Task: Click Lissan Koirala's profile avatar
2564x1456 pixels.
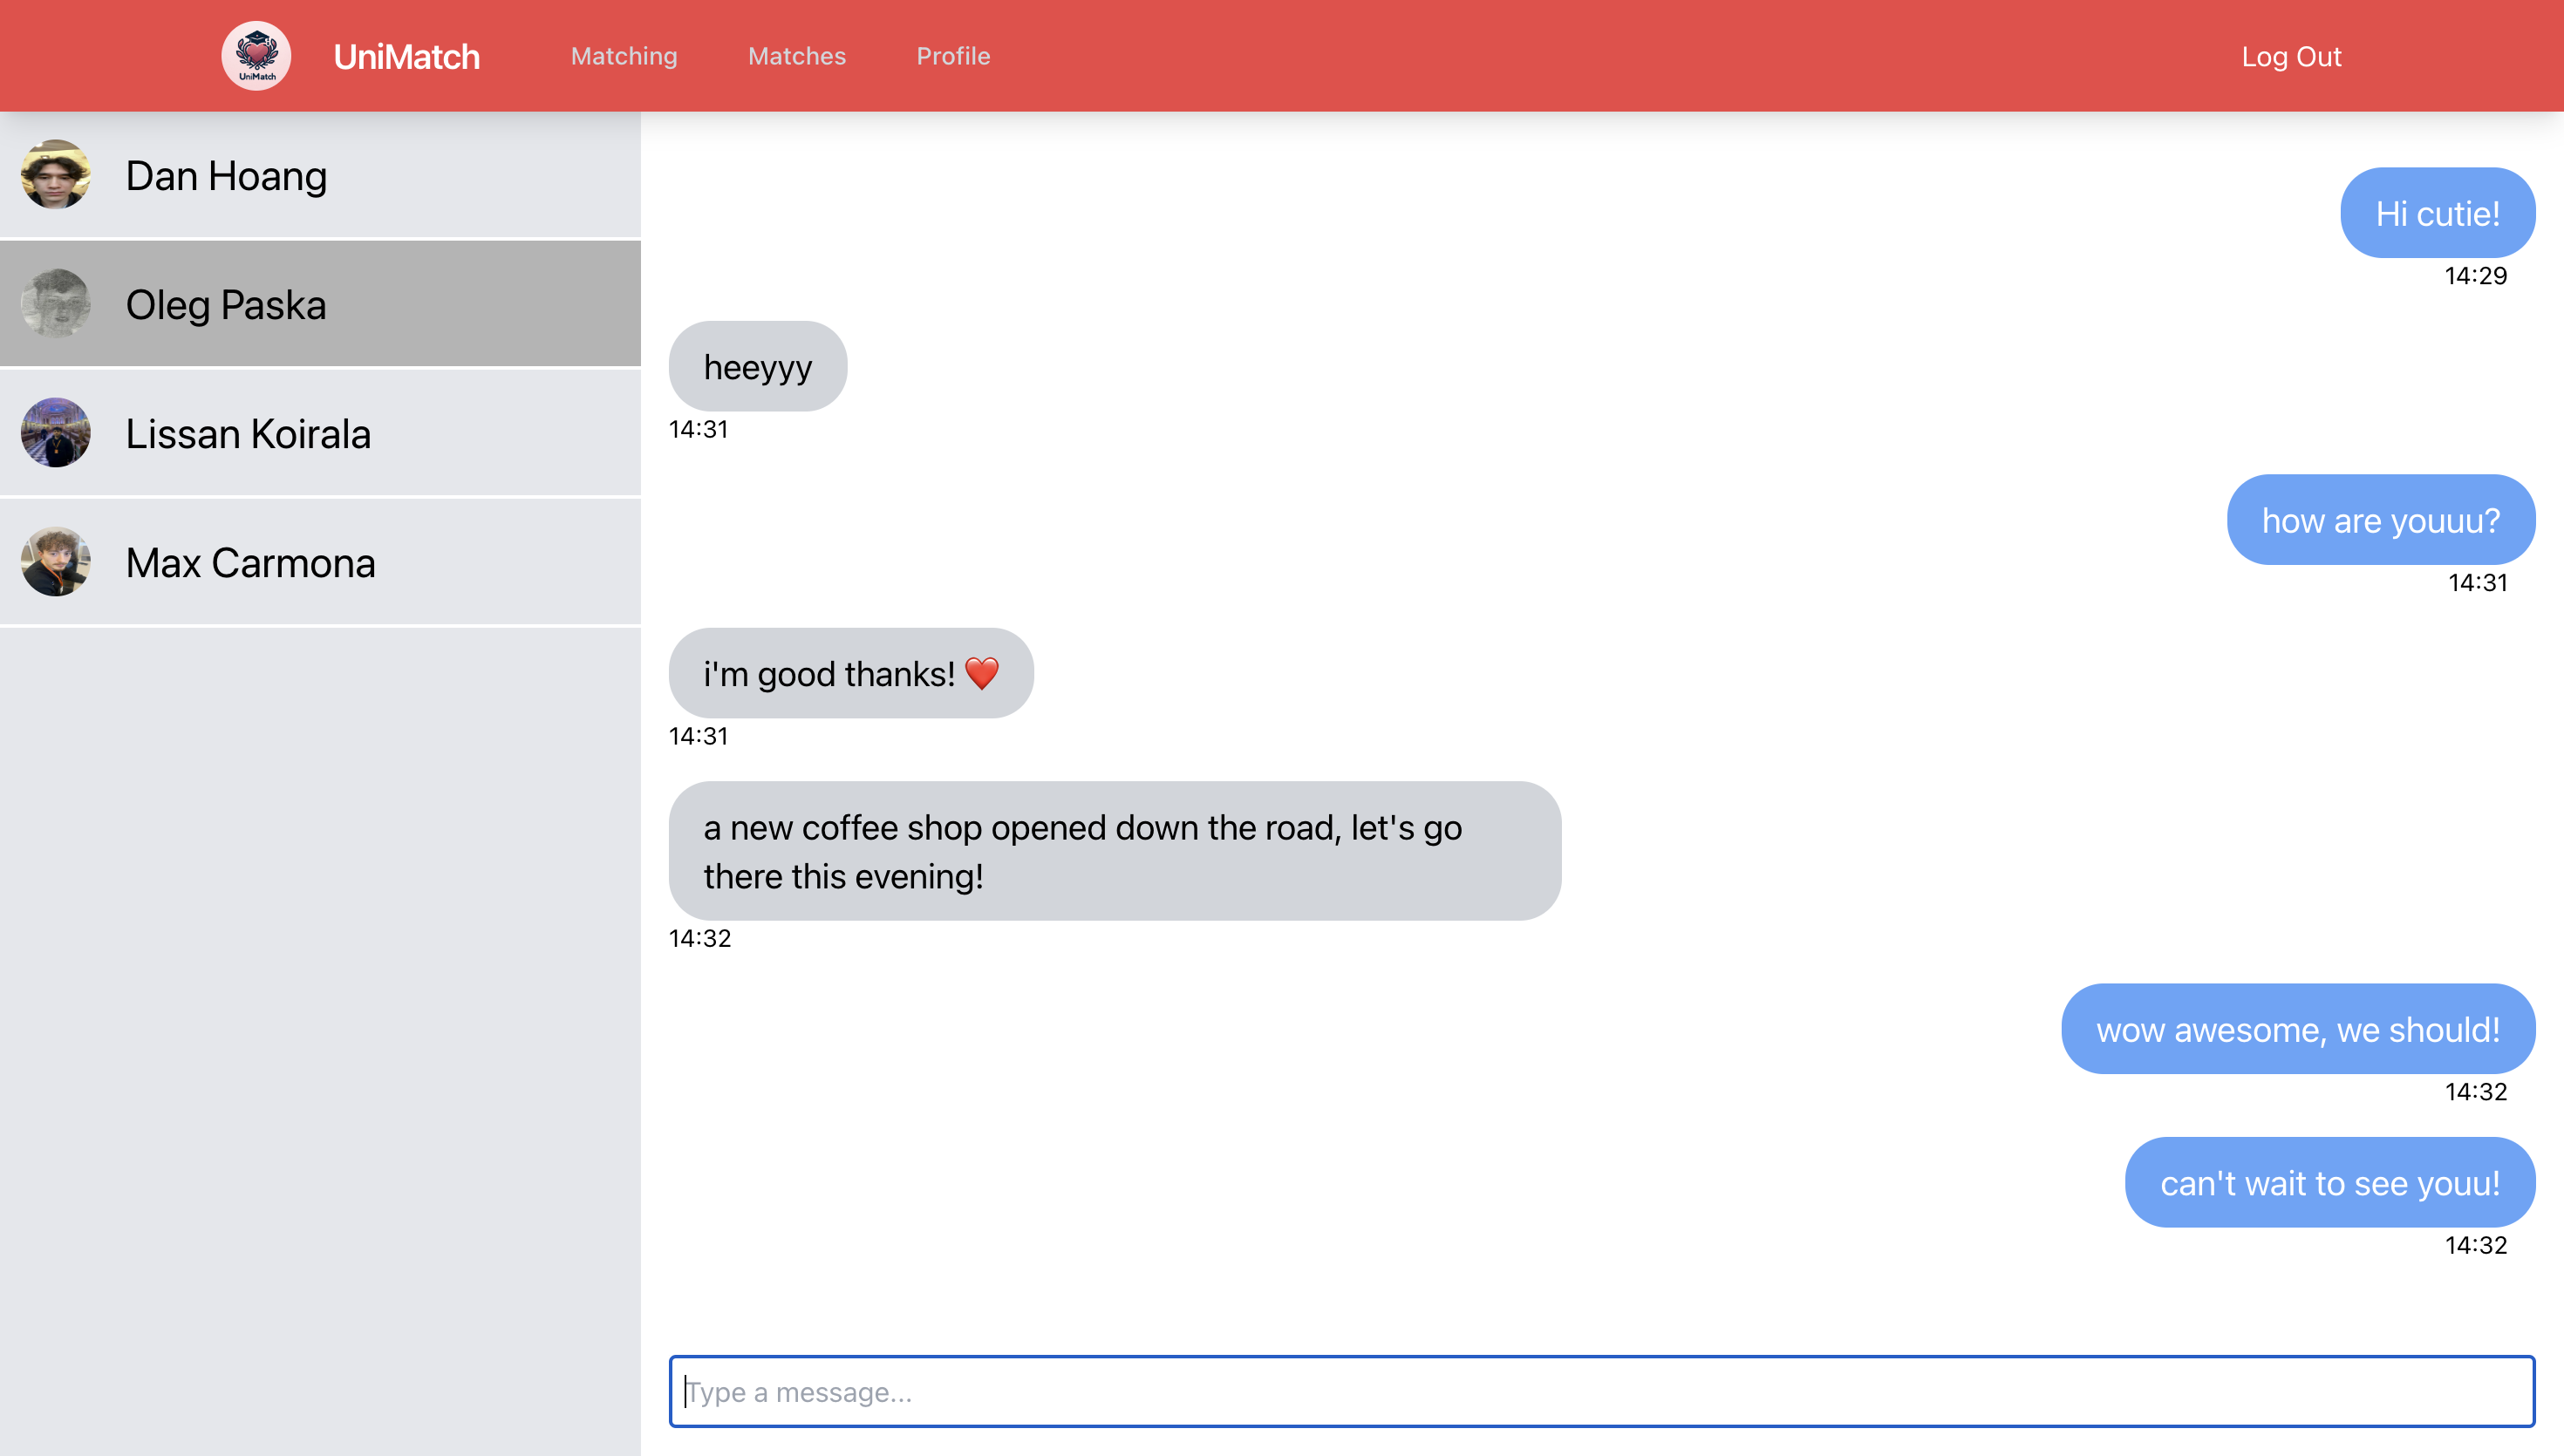Action: click(x=56, y=433)
